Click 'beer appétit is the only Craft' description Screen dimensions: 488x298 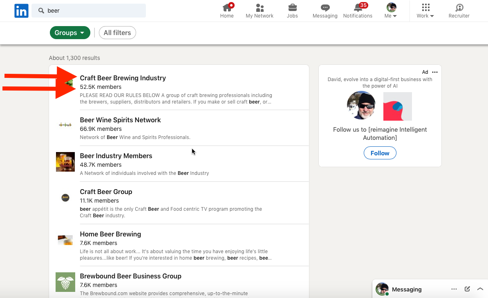point(171,212)
